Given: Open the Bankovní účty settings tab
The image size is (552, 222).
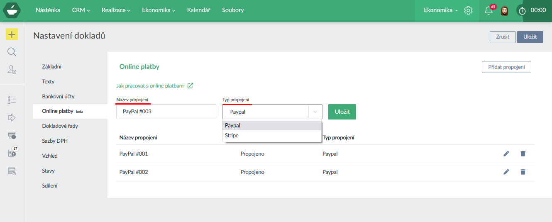Looking at the screenshot, I should 58,96.
